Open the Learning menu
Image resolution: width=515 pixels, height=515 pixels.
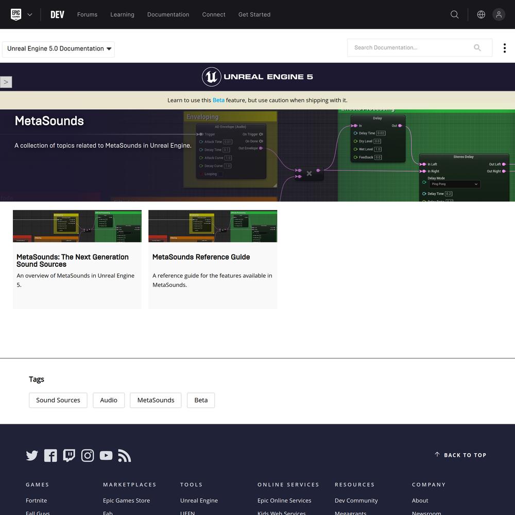(122, 14)
